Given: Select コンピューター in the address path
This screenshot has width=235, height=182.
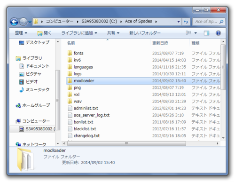Looking at the screenshot, I should [60, 21].
